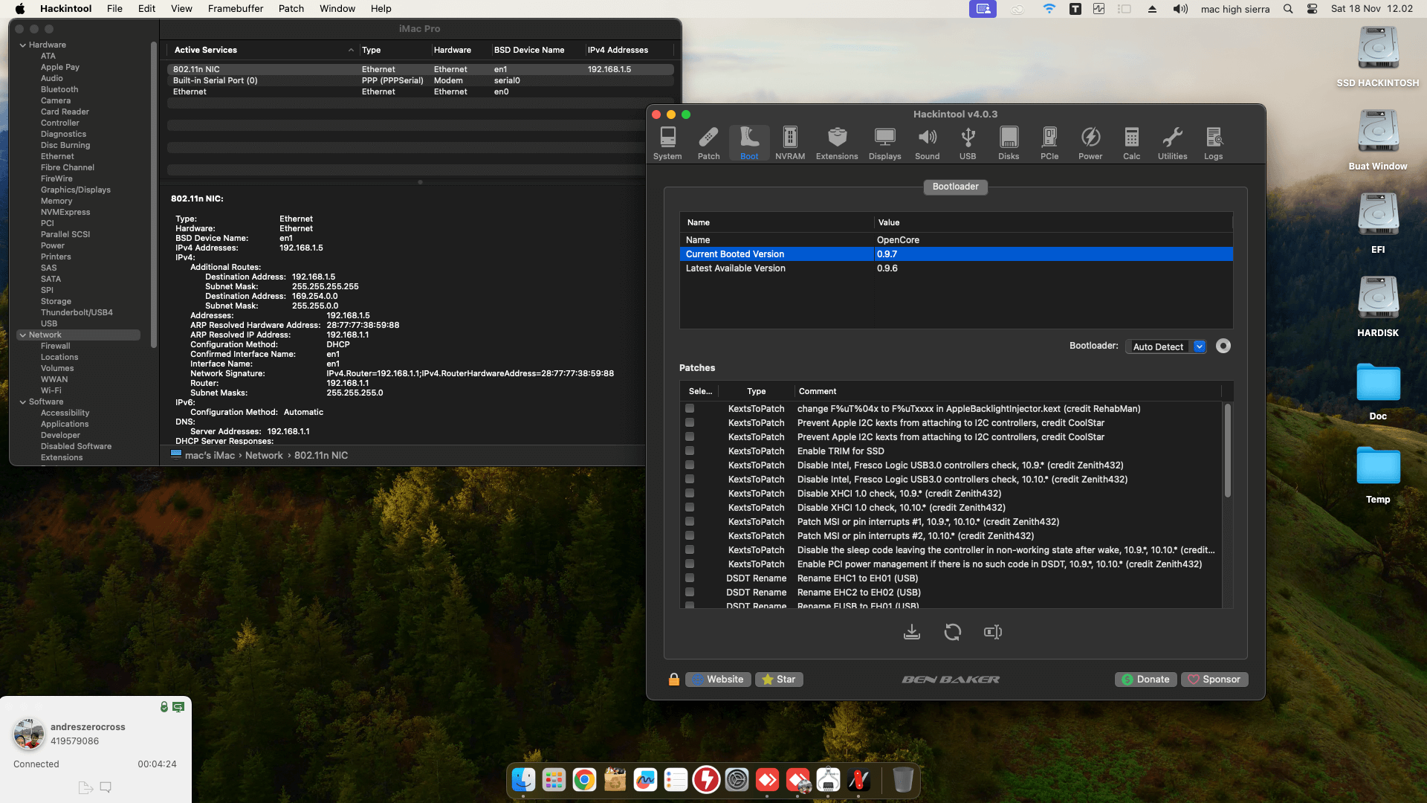Select the Current Booted Version row
This screenshot has height=803, width=1427.
(956, 254)
